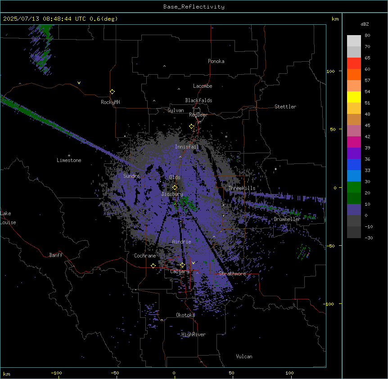Click the Didsbury town label
This screenshot has height=379, width=388.
tap(172, 194)
